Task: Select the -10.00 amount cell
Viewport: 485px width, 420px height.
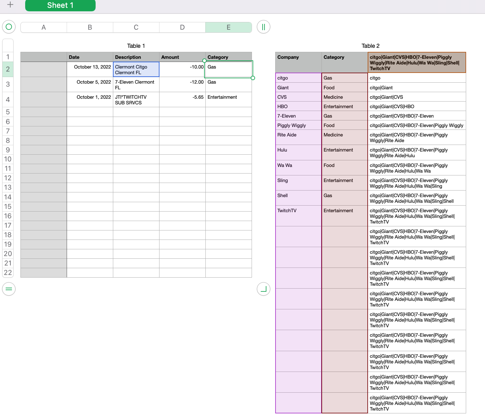Action: (x=182, y=69)
